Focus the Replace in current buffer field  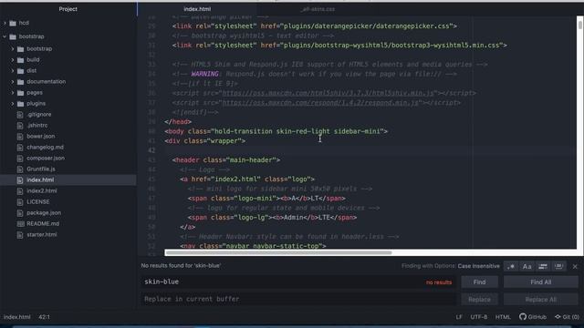298,300
